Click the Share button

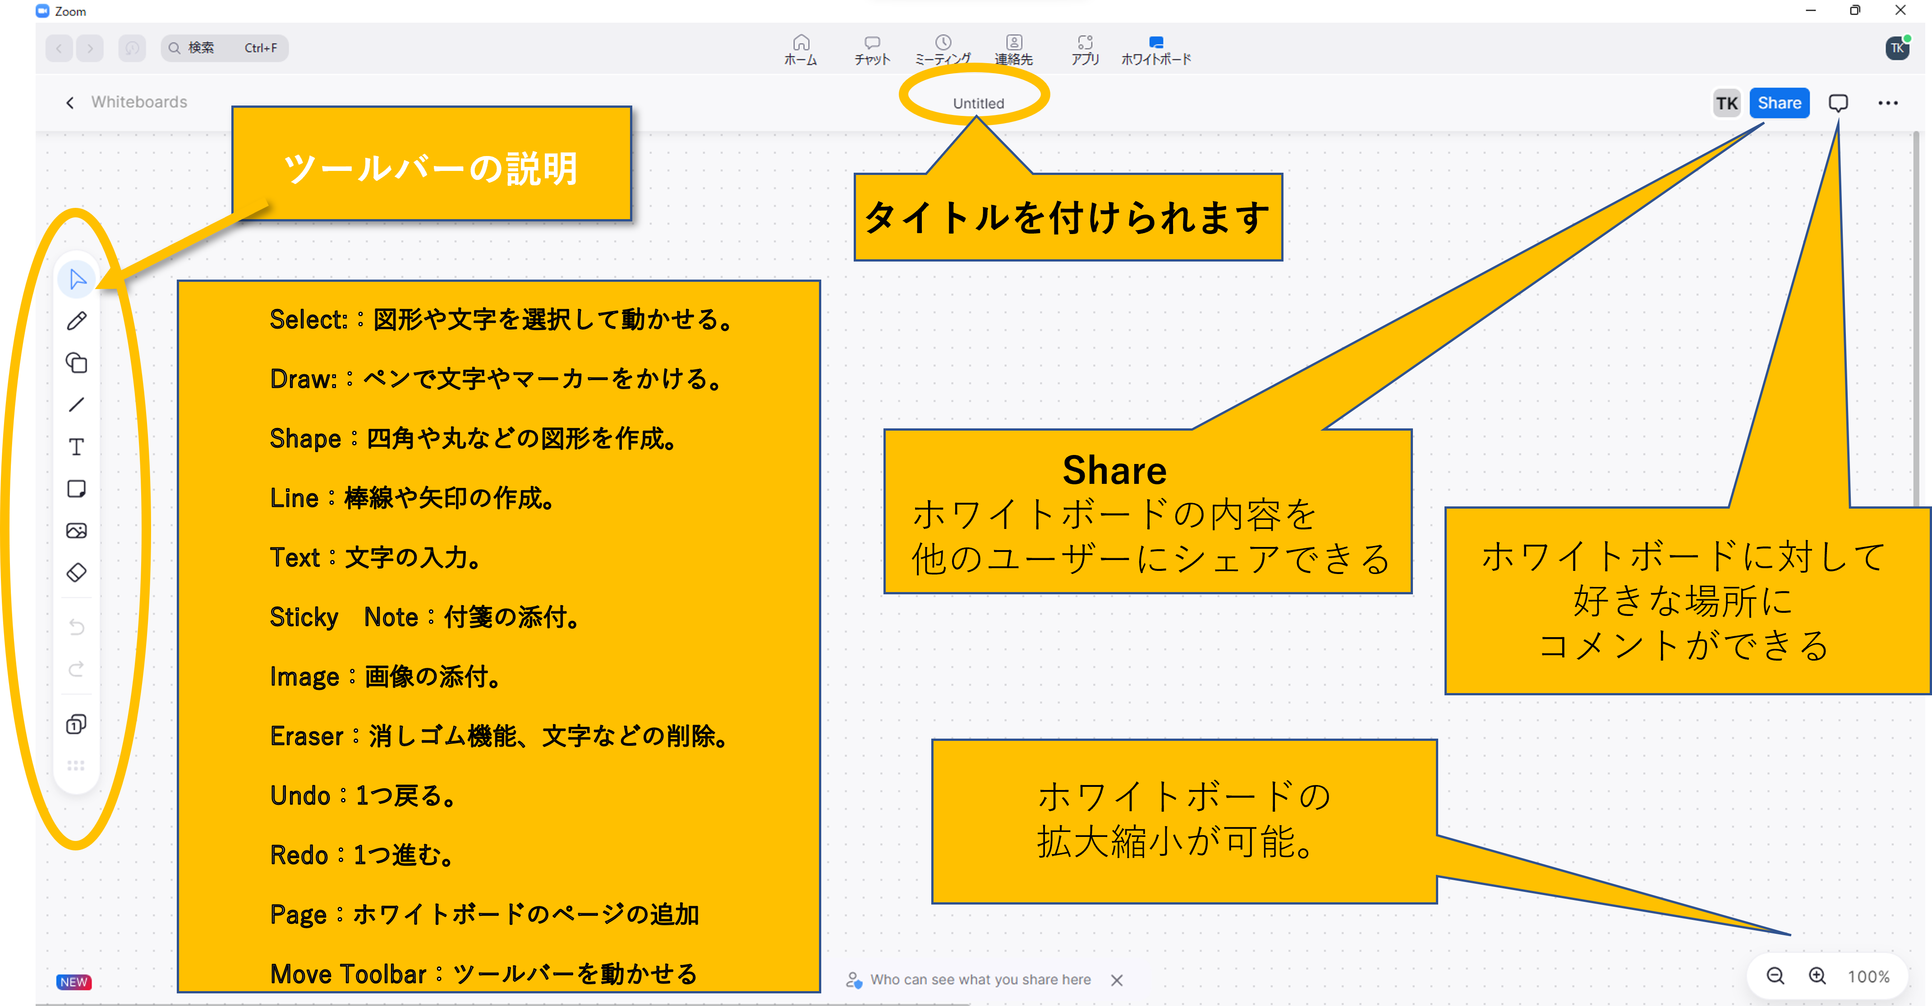click(1779, 103)
